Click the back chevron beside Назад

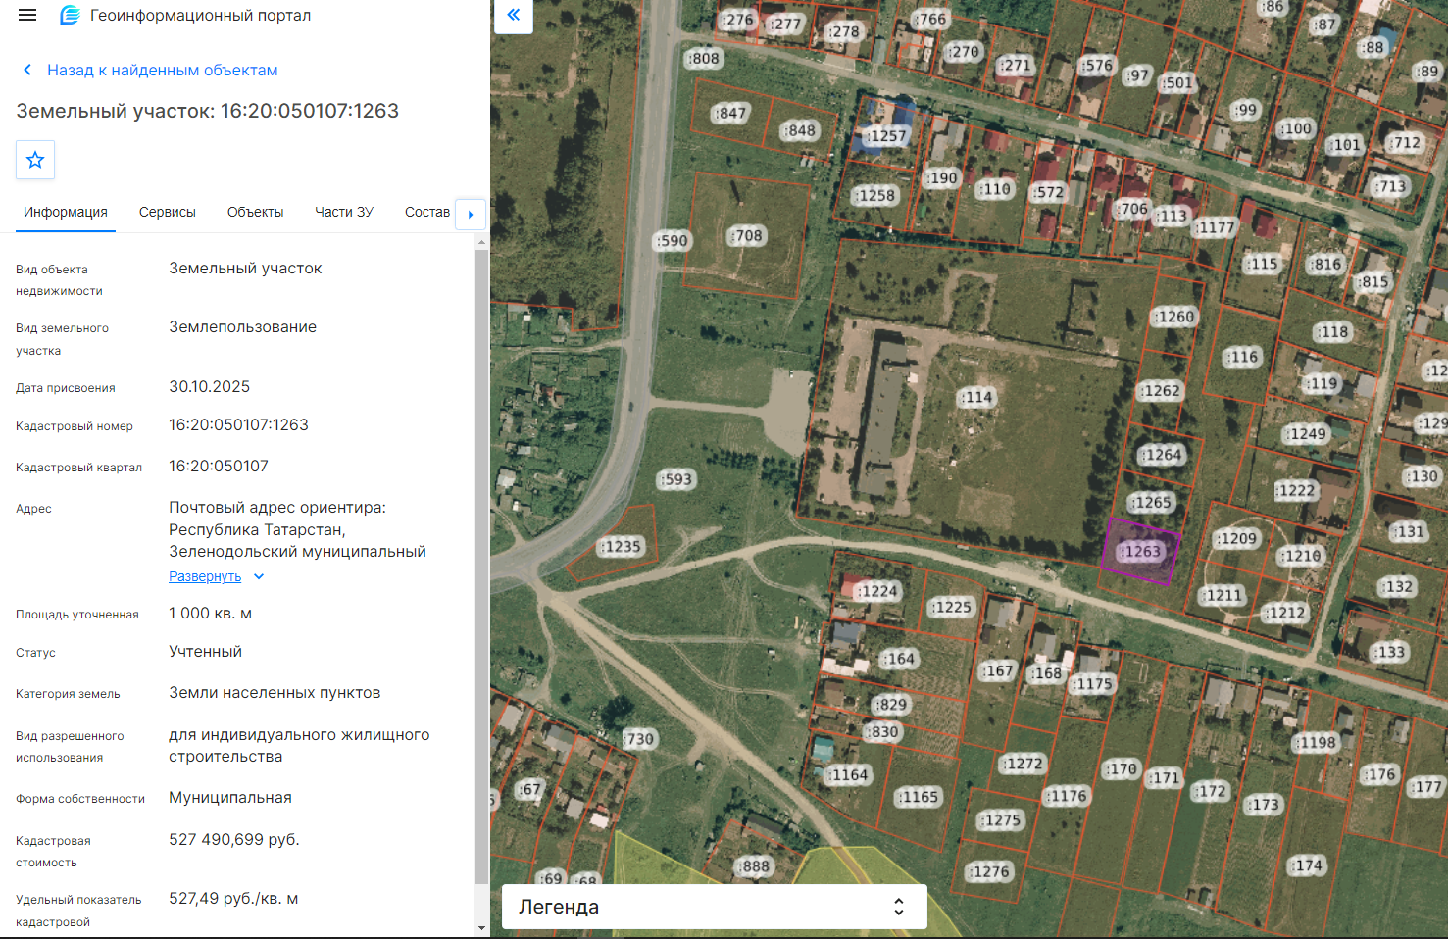(x=27, y=70)
